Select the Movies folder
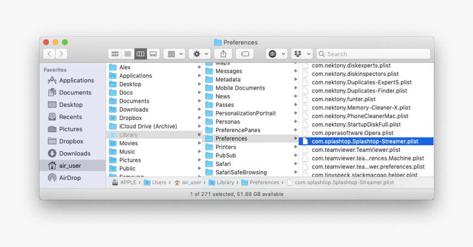Viewport: 473px width, 247px height. (x=155, y=143)
